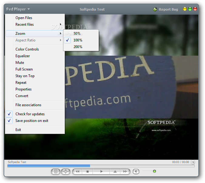The width and height of the screenshot is (205, 183).
Task: Toggle the Repeat menu entry
Action: (35, 83)
